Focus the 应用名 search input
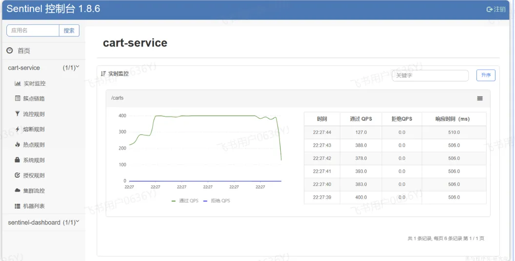 pyautogui.click(x=33, y=31)
